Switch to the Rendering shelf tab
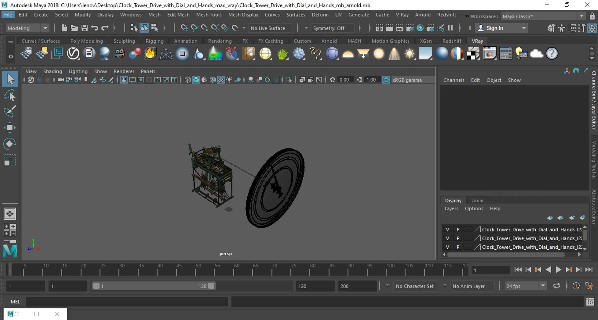 point(220,41)
